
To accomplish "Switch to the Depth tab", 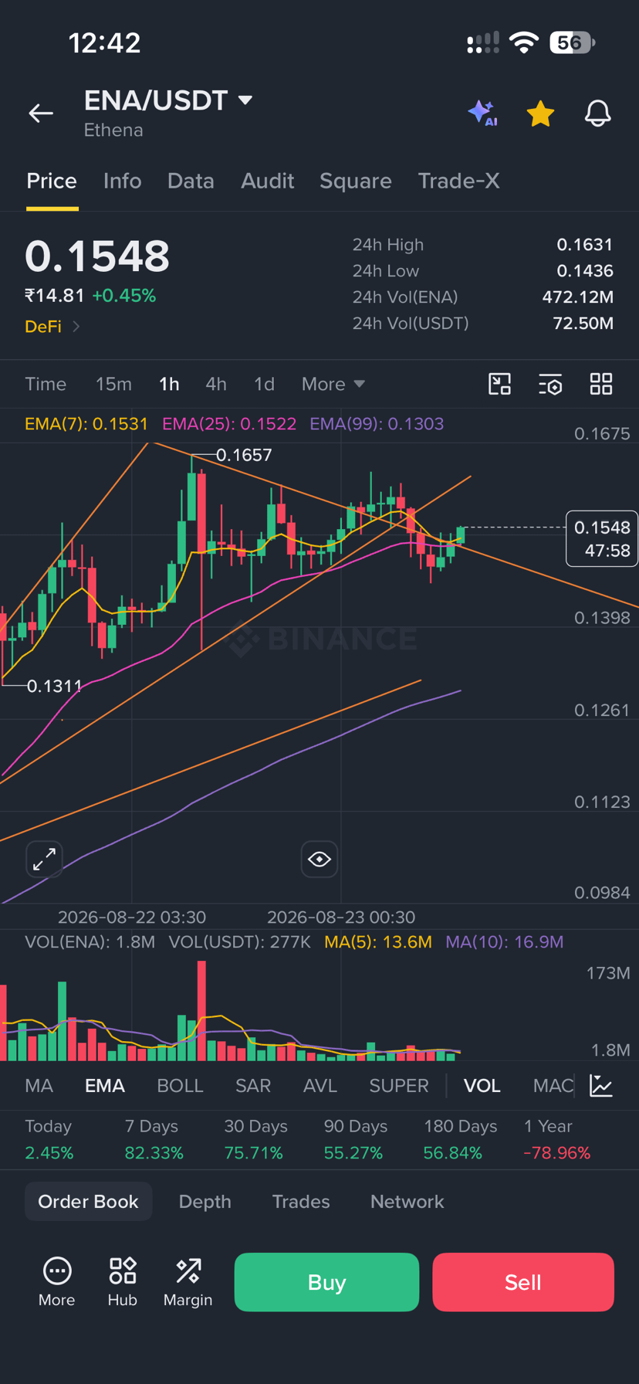I will [x=205, y=1202].
